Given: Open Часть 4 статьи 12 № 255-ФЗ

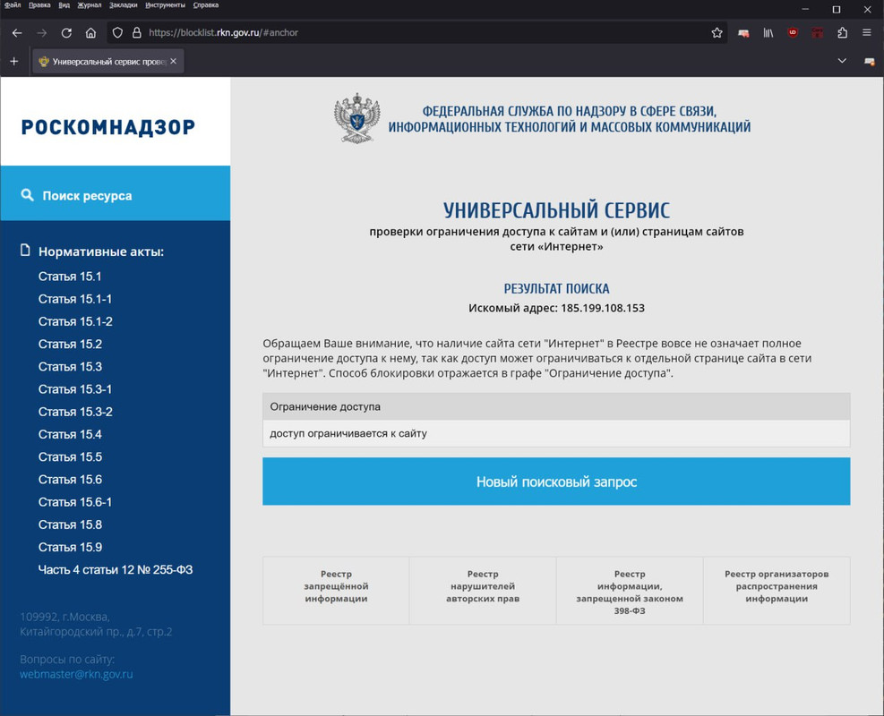Looking at the screenshot, I should click(x=116, y=569).
